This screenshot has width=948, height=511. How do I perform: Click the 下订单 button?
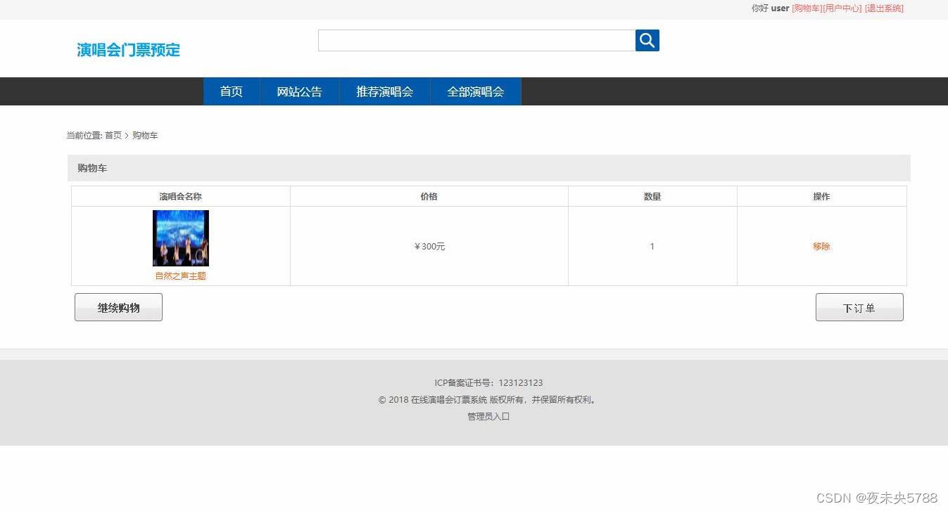859,307
